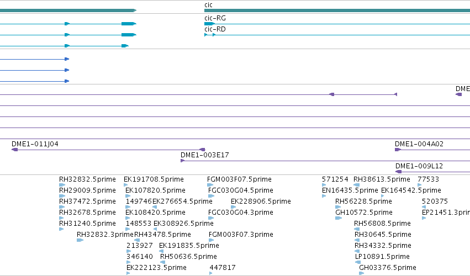Click FGM003F07.5prime EST label
Viewport: 470px width, 276px height.
pos(239,179)
